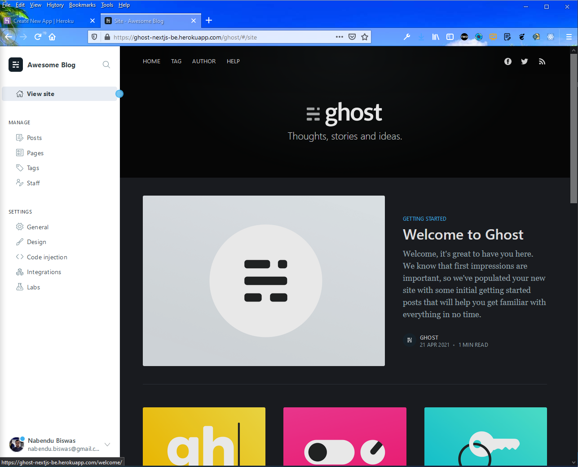Click the Welcome post feature image
This screenshot has width=578, height=467.
[264, 281]
